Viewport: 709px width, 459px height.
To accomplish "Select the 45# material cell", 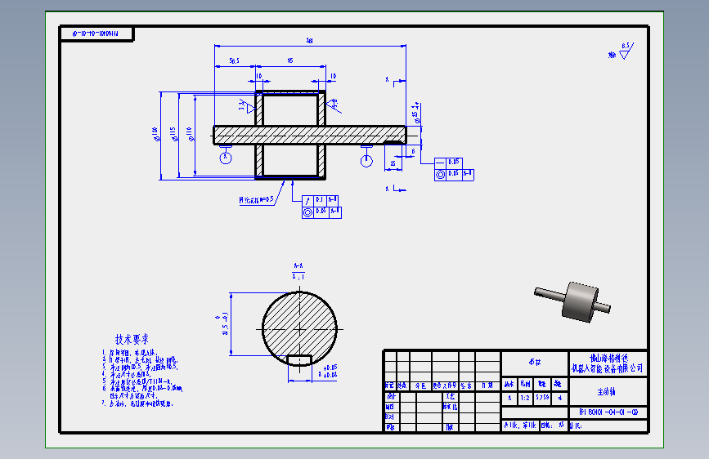I will tap(535, 363).
